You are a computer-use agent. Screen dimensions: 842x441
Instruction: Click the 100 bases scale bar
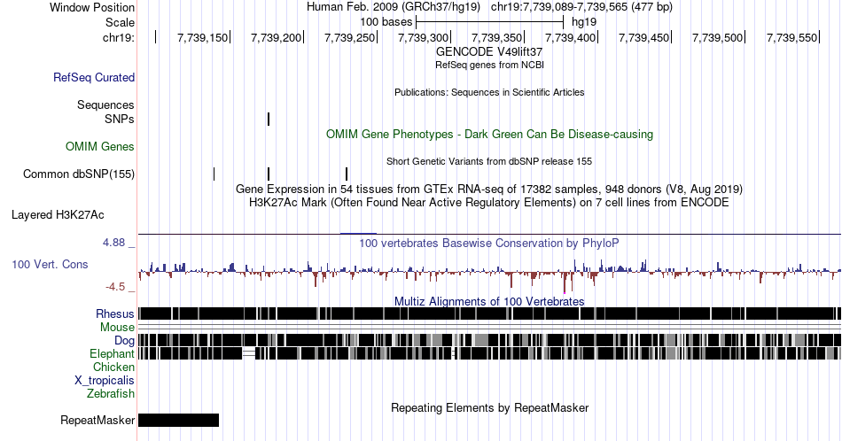coord(490,22)
